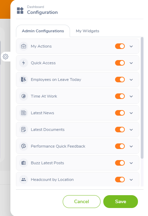148x216 pixels.
Task: Click the Quick Access lightning bolt icon
Action: (24, 63)
